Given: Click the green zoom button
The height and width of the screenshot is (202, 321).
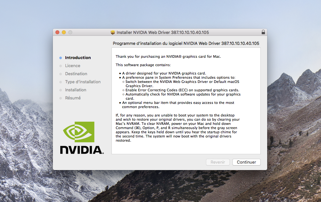Looking at the screenshot, I should [x=70, y=32].
